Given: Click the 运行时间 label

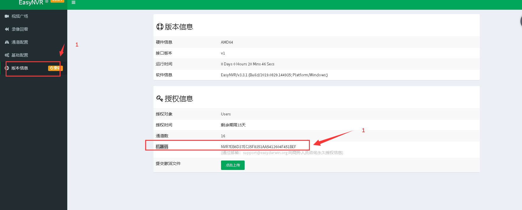Looking at the screenshot, I should 164,64.
